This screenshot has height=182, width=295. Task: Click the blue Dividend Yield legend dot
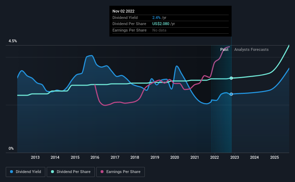(11, 172)
